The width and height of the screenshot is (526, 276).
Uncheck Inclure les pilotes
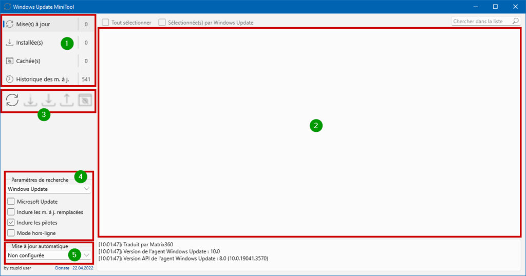coord(11,223)
